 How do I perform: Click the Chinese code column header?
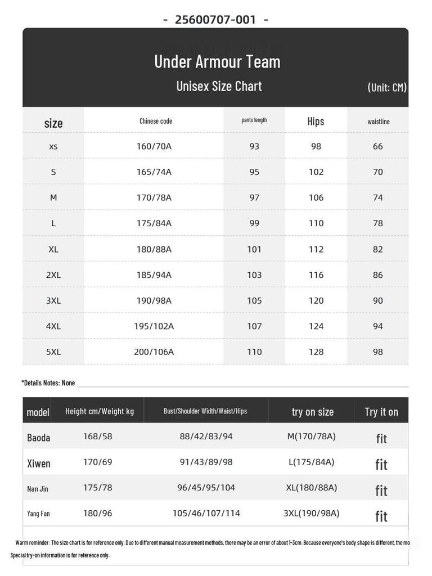point(156,121)
